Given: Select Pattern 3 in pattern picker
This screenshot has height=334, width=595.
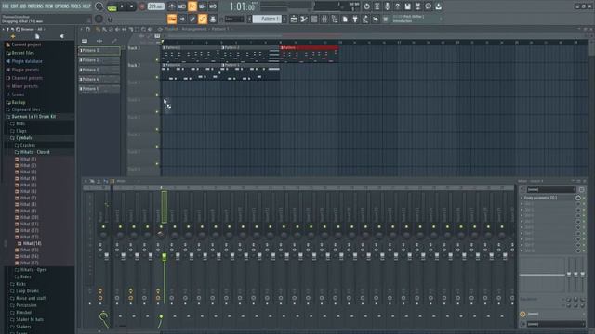Looking at the screenshot, I should tap(99, 70).
